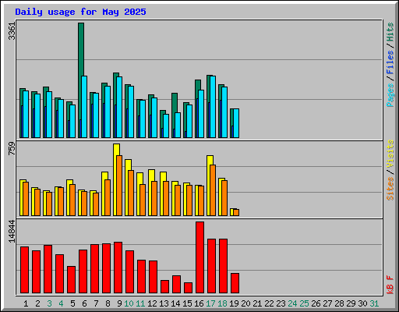Click the red KB bar for day 18
The height and width of the screenshot is (312, 399).
pos(223,266)
